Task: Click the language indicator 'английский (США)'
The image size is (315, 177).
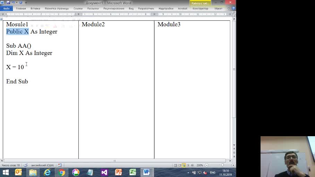Action: [42, 165]
